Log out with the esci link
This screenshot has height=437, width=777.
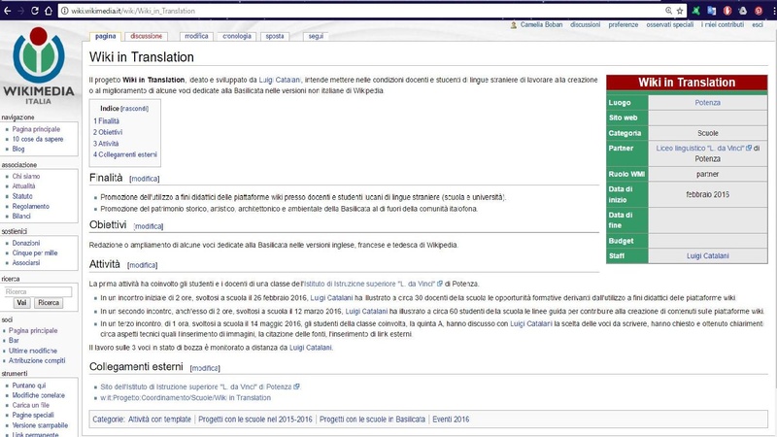click(x=758, y=25)
